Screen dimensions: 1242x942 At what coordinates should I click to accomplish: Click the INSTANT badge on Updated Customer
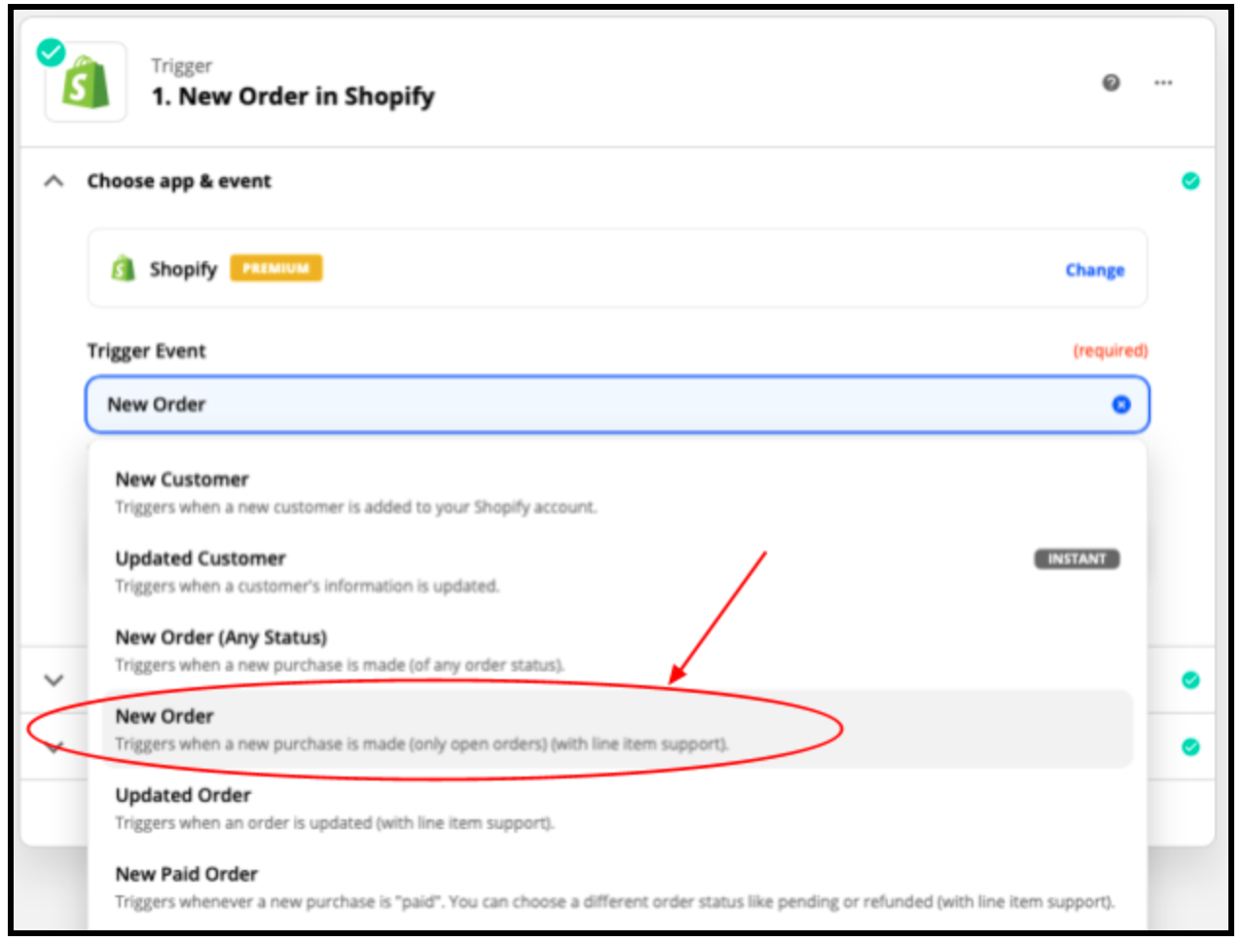point(1077,559)
